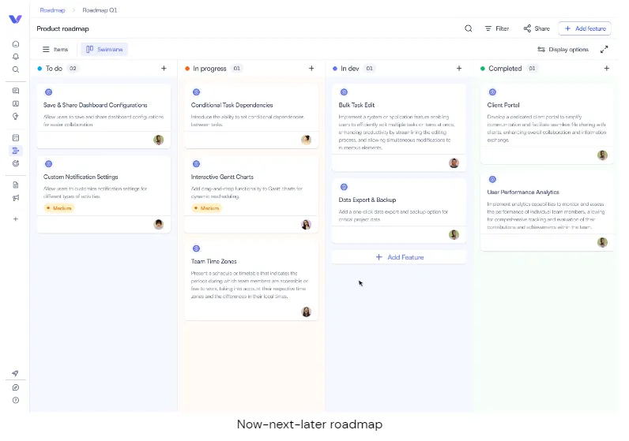This screenshot has height=441, width=629.
Task: Add a card to In dev column
Action: click(x=459, y=69)
